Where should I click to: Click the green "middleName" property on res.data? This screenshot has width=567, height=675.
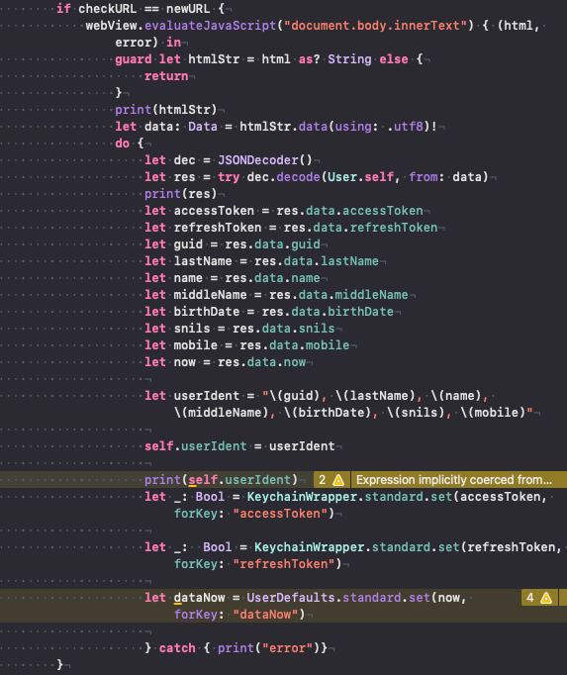pos(371,295)
